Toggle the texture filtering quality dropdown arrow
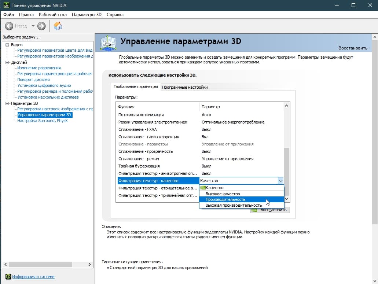This screenshot has width=378, height=284. coord(280,181)
